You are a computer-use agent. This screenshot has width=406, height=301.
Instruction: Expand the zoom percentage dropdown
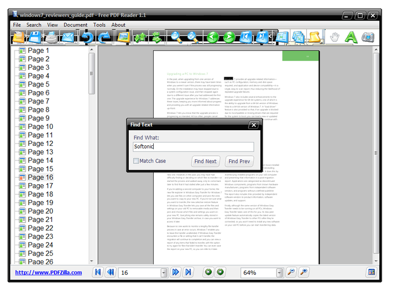279,273
